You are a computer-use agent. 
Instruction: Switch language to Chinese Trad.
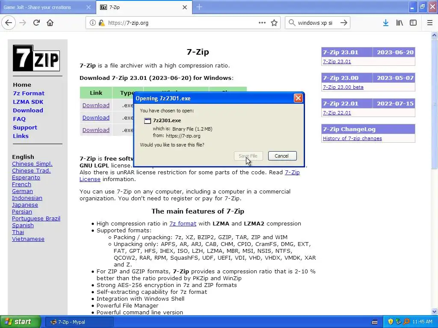pos(31,170)
